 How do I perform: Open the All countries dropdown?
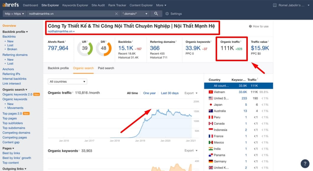click(x=68, y=82)
